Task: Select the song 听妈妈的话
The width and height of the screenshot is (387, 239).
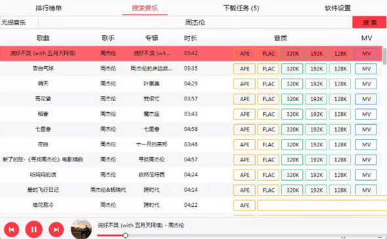Action: tap(43, 175)
